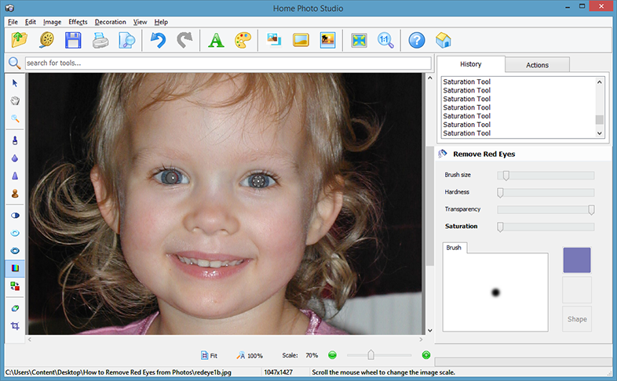This screenshot has width=617, height=381.
Task: Click History list scroll down arrow
Action: [599, 133]
